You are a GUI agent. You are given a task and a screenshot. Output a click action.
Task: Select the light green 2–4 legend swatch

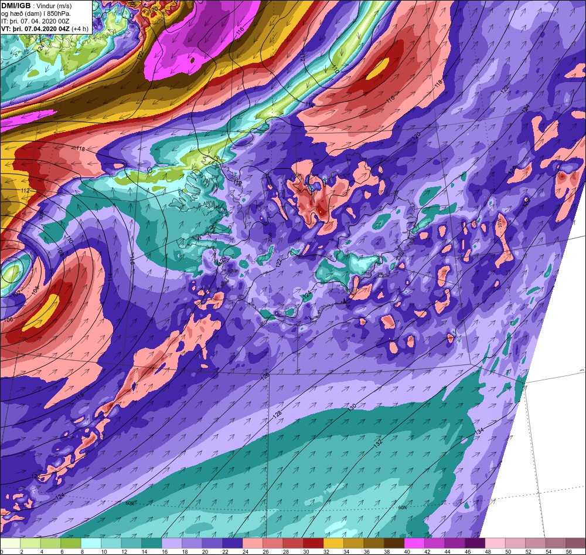[x=30, y=542]
